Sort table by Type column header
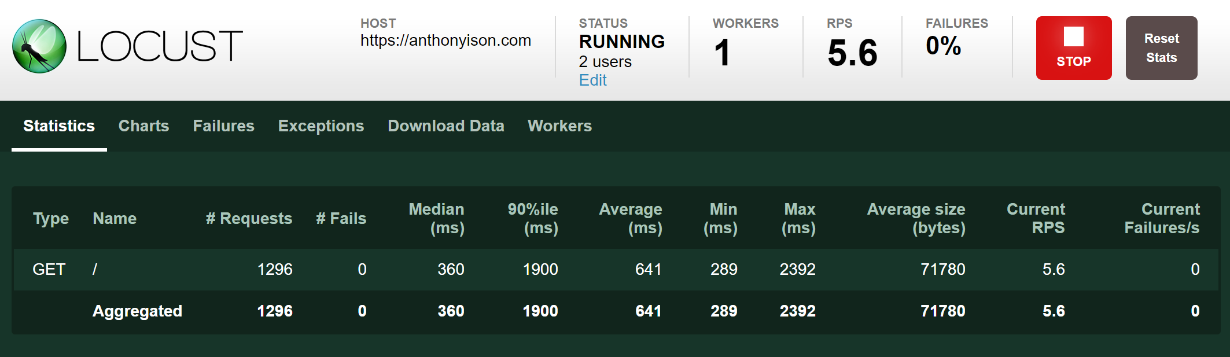1230x357 pixels. (x=51, y=219)
